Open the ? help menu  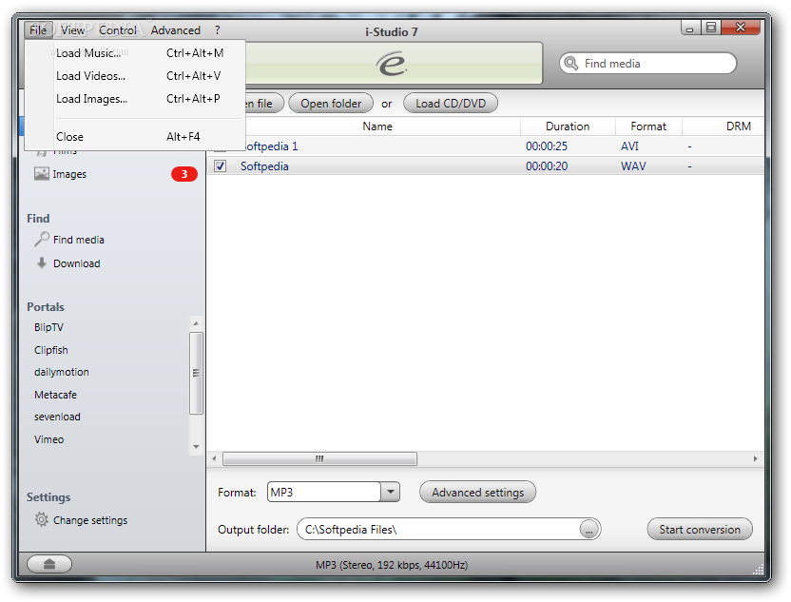point(218,30)
